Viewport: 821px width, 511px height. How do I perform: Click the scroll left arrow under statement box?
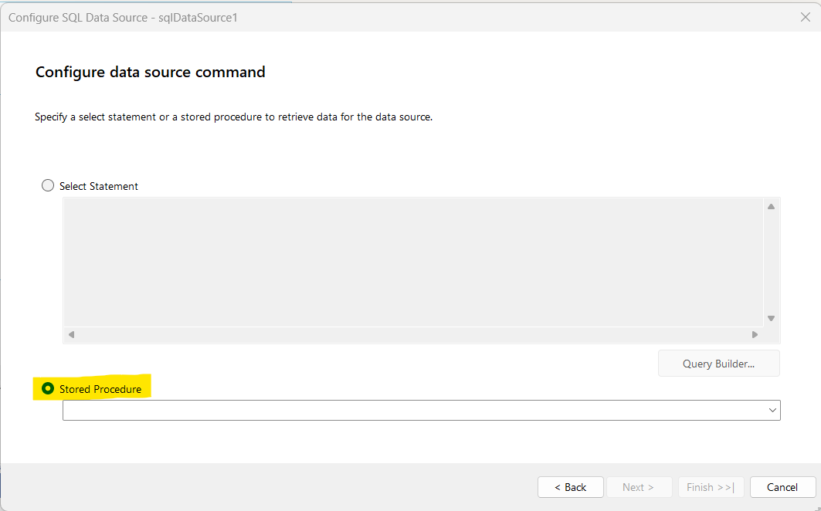point(71,335)
